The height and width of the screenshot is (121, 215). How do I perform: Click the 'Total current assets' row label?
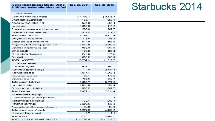coord(24,35)
